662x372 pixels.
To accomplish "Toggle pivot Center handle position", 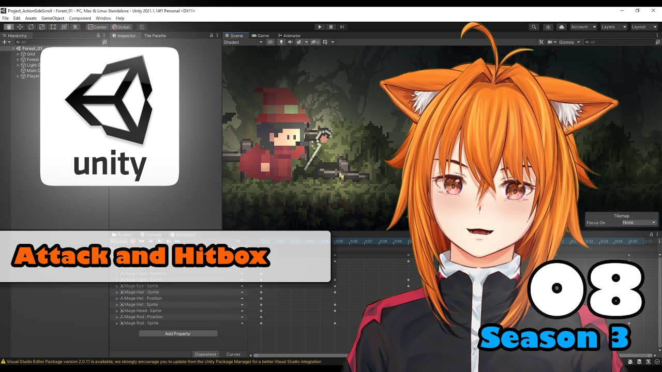I will click(97, 27).
